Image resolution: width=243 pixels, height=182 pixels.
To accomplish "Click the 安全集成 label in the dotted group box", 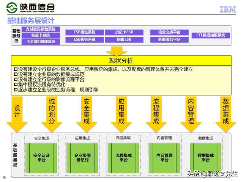I will click(x=42, y=138).
